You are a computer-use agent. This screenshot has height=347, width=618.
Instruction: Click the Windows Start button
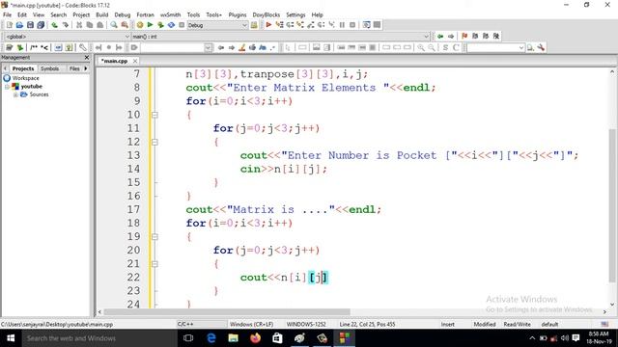(11, 338)
